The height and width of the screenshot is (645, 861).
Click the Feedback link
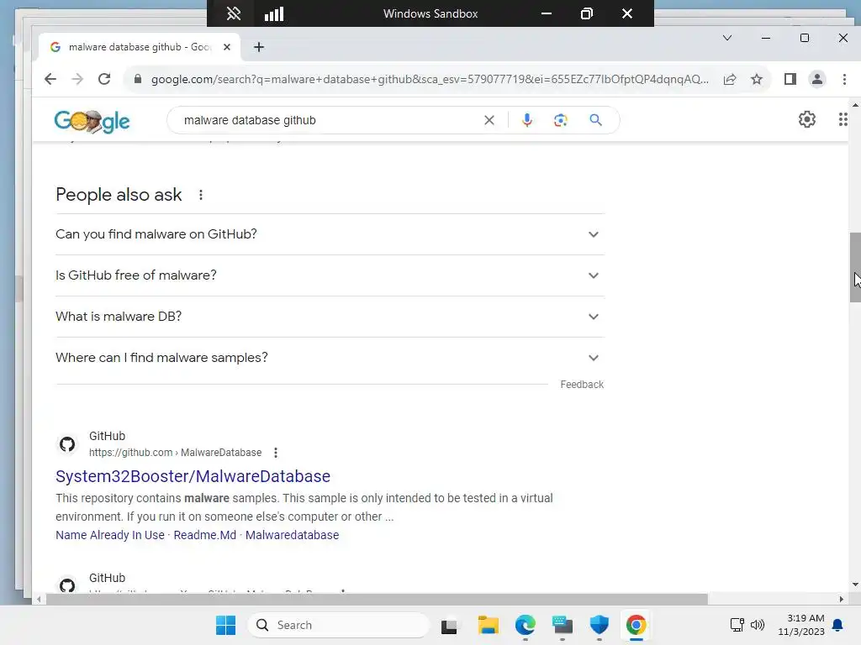click(x=582, y=385)
